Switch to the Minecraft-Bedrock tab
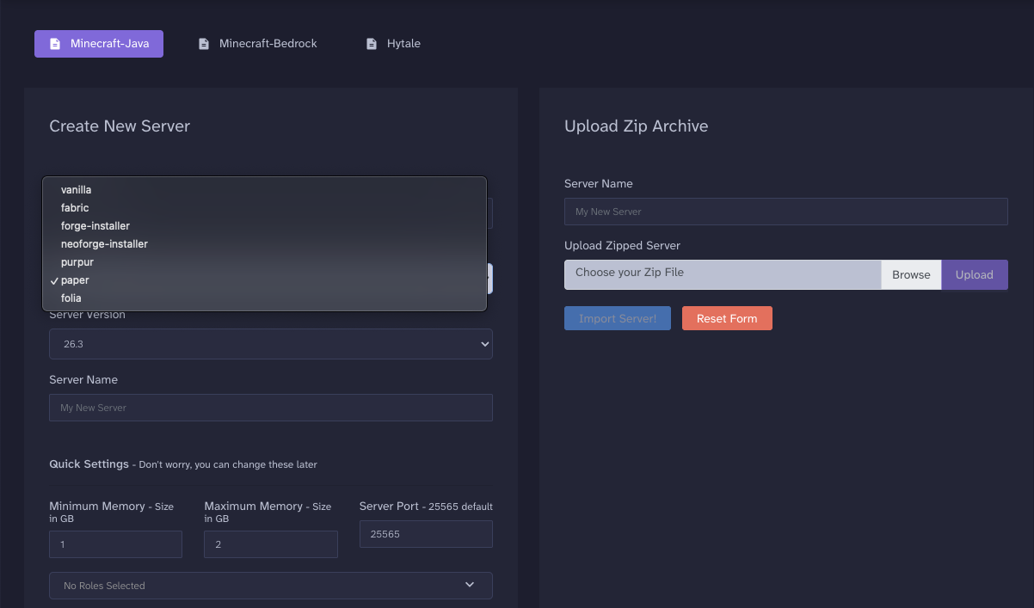 click(258, 44)
